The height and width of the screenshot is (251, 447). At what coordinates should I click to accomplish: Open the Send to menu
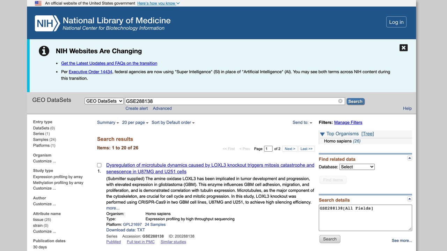(x=302, y=122)
